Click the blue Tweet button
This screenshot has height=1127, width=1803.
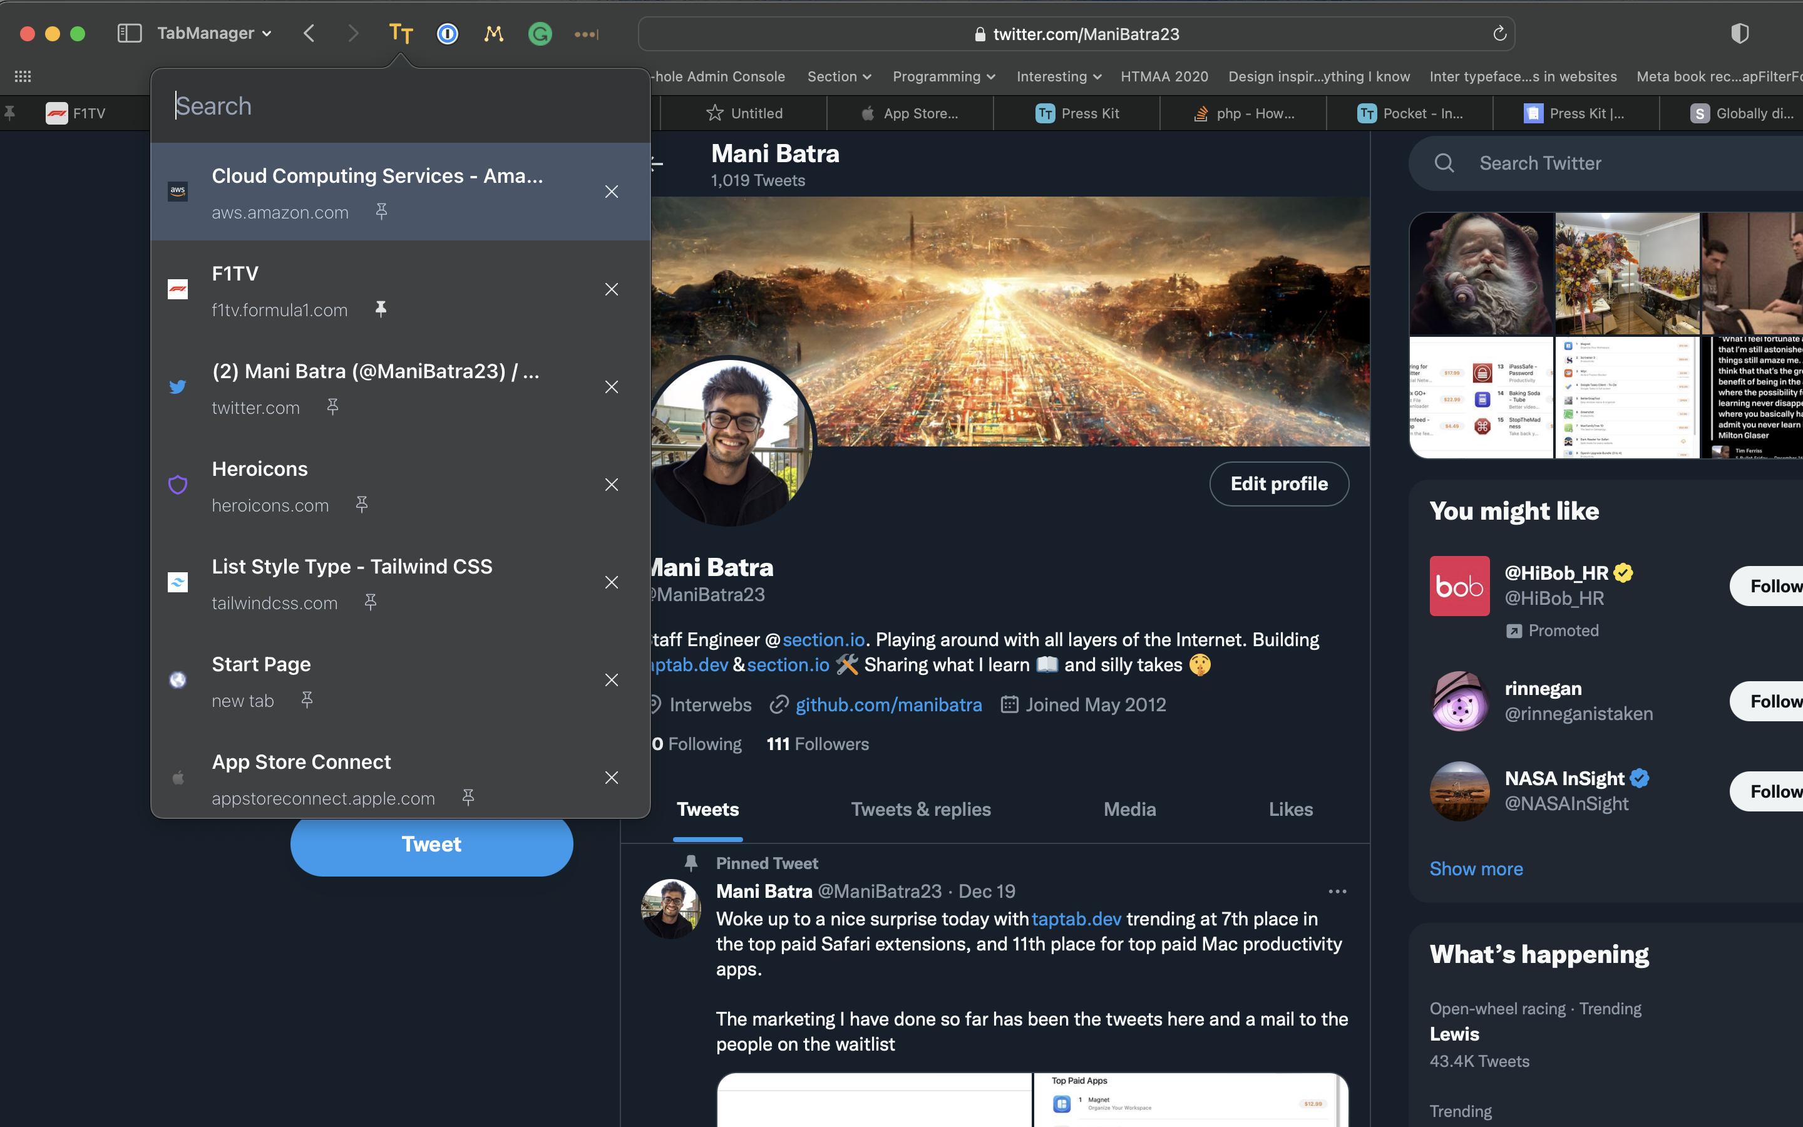point(431,844)
